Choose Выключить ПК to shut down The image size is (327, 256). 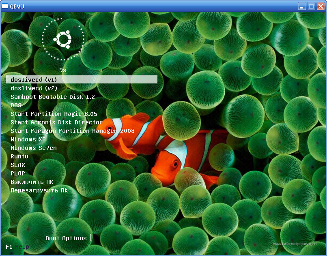click(x=32, y=182)
